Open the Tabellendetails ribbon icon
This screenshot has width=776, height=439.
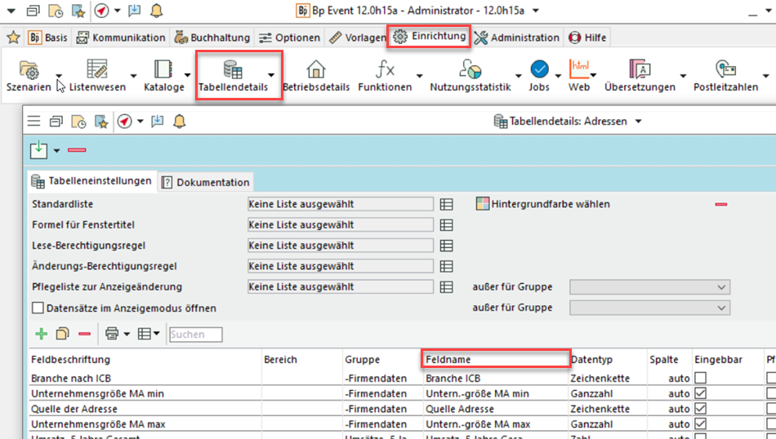click(233, 70)
